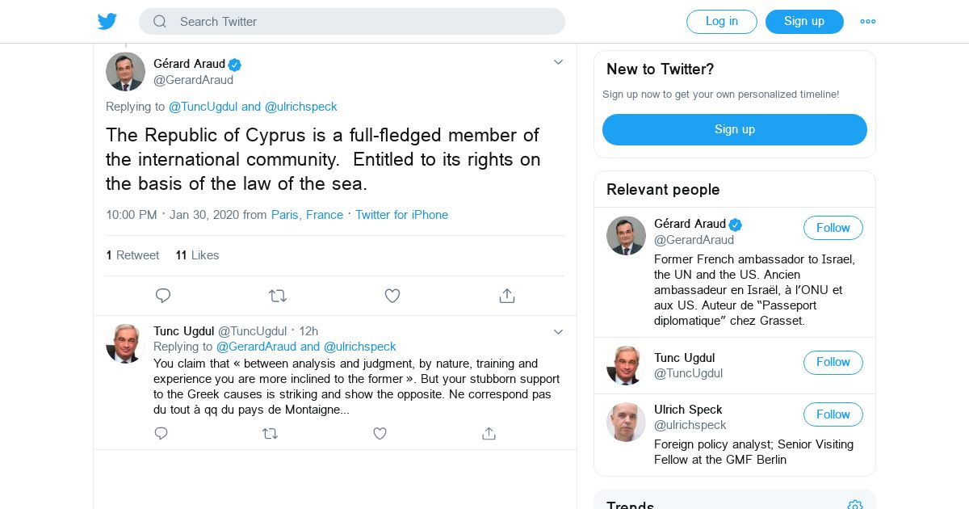Screen dimensions: 969x509
Task: Share the main tweet via share icon
Action: [x=507, y=296]
